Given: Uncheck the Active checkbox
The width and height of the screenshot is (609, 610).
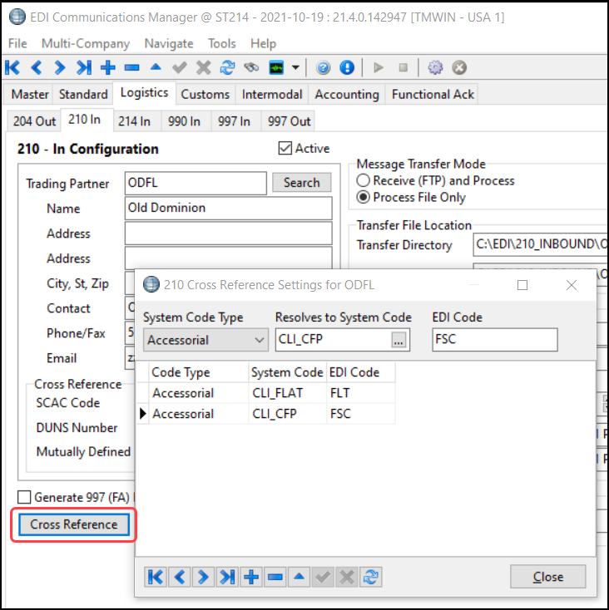Looking at the screenshot, I should [286, 149].
